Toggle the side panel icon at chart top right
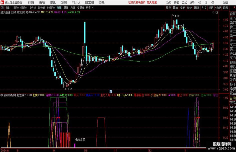The height and width of the screenshot is (152, 236). tap(217, 12)
